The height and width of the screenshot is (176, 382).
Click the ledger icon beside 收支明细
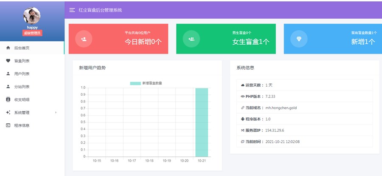pos(8,99)
